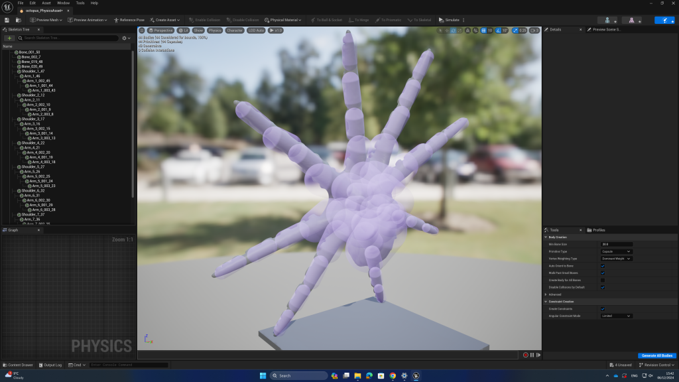This screenshot has width=679, height=382.
Task: Open the Primitive Type dropdown
Action: tap(616, 251)
